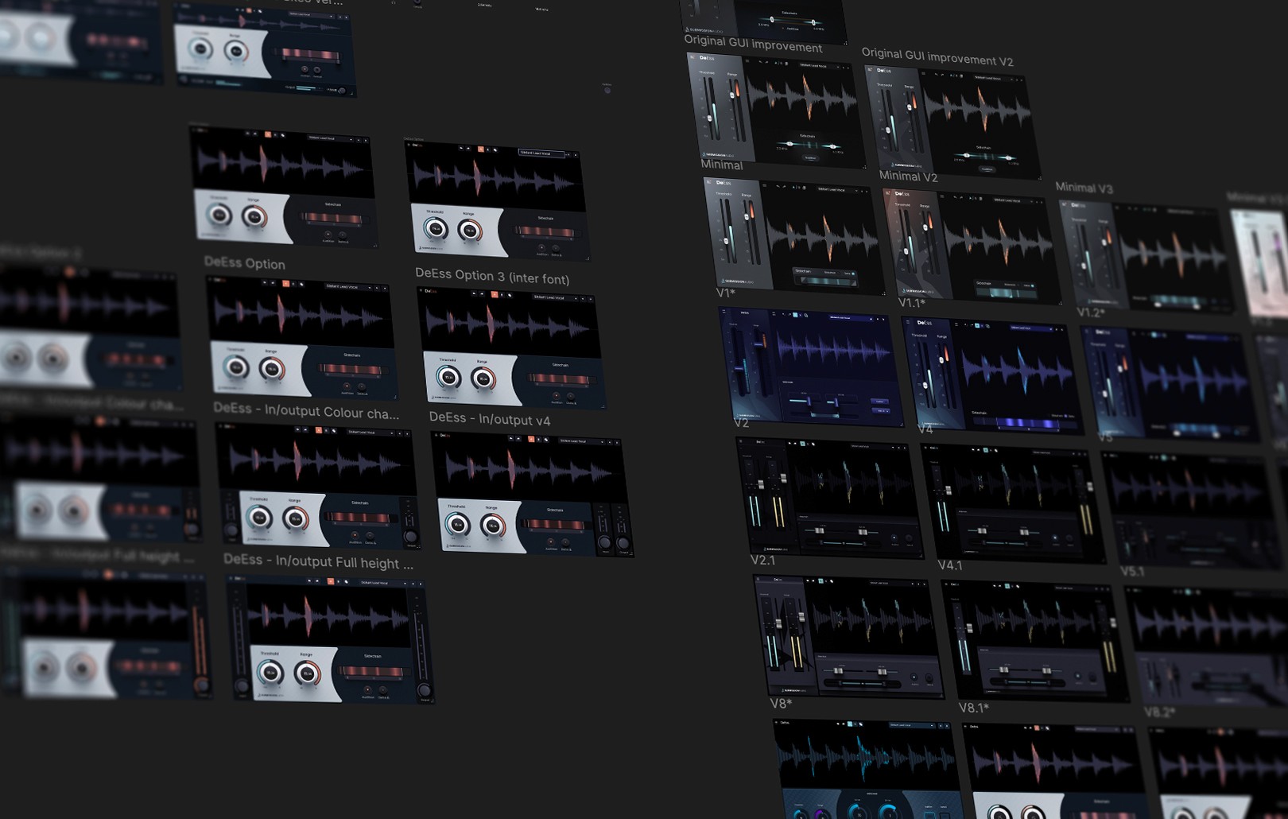Toggle Delta in the DeEss Option frame

(362, 386)
